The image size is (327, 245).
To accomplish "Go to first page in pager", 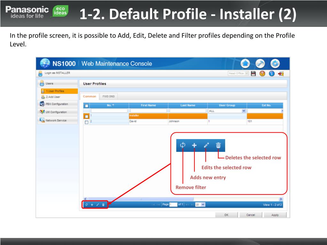I will (x=153, y=204).
